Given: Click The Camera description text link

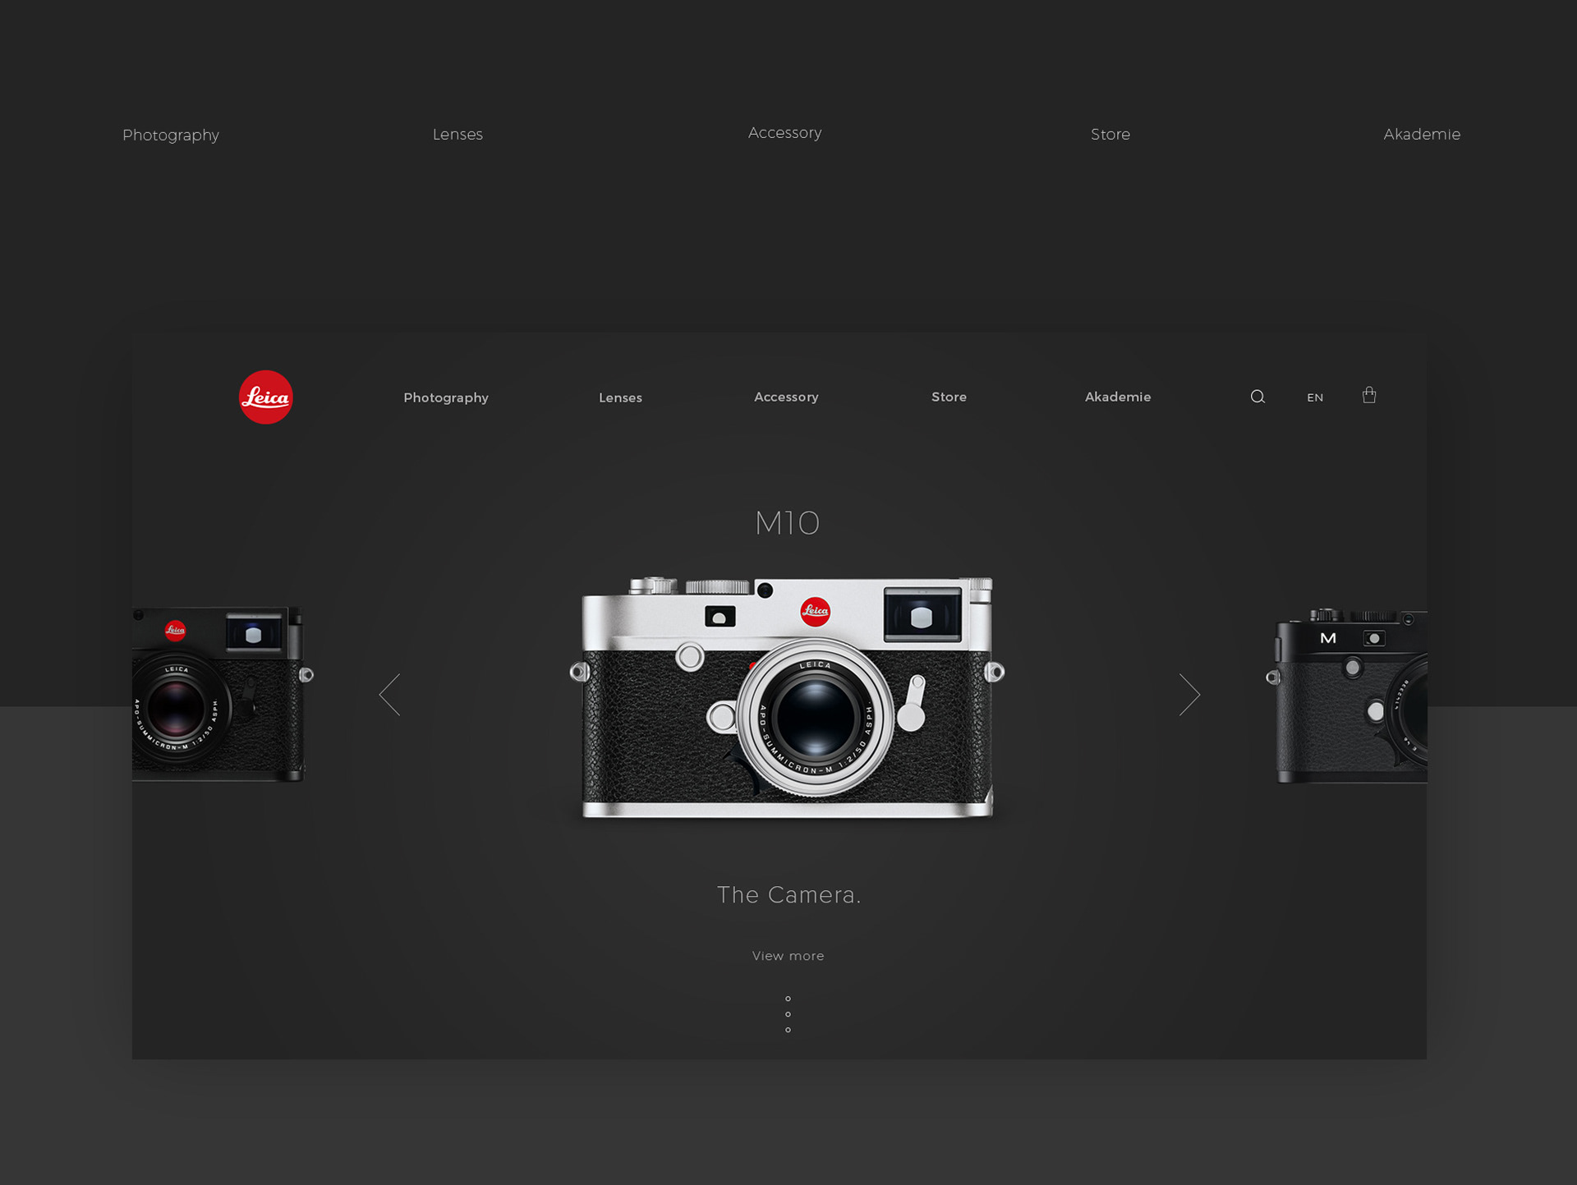Looking at the screenshot, I should (x=789, y=893).
